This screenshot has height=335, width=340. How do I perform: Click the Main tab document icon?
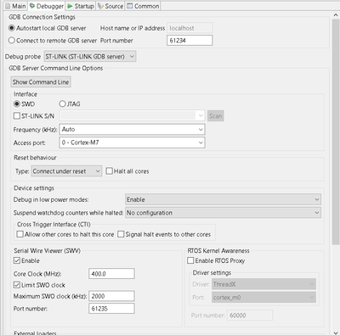(8, 6)
